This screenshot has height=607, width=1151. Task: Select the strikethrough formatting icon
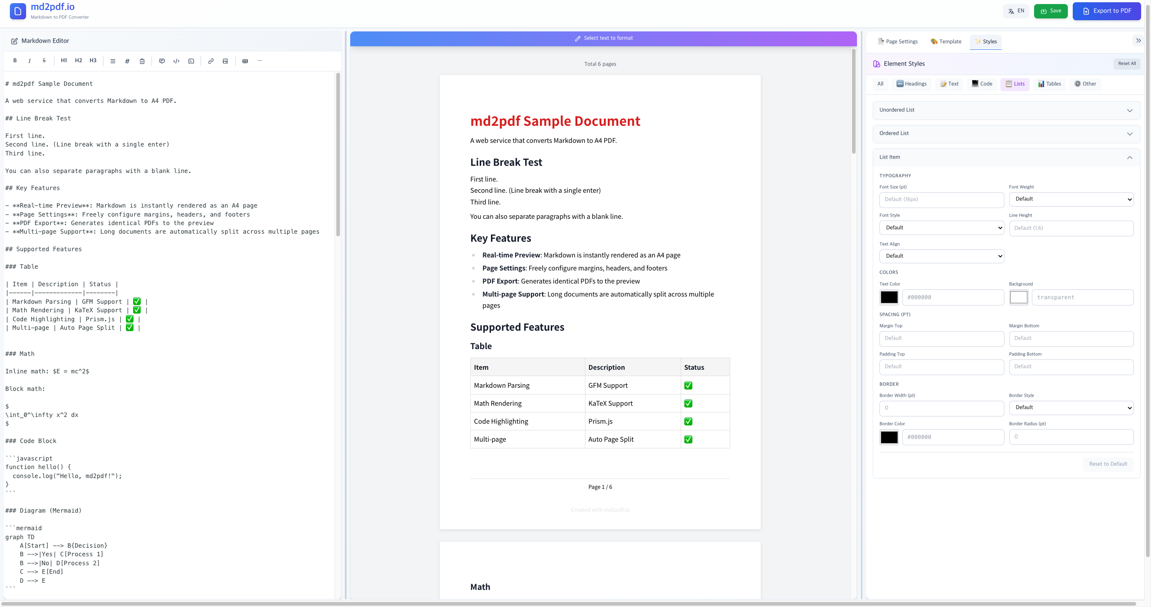point(44,61)
